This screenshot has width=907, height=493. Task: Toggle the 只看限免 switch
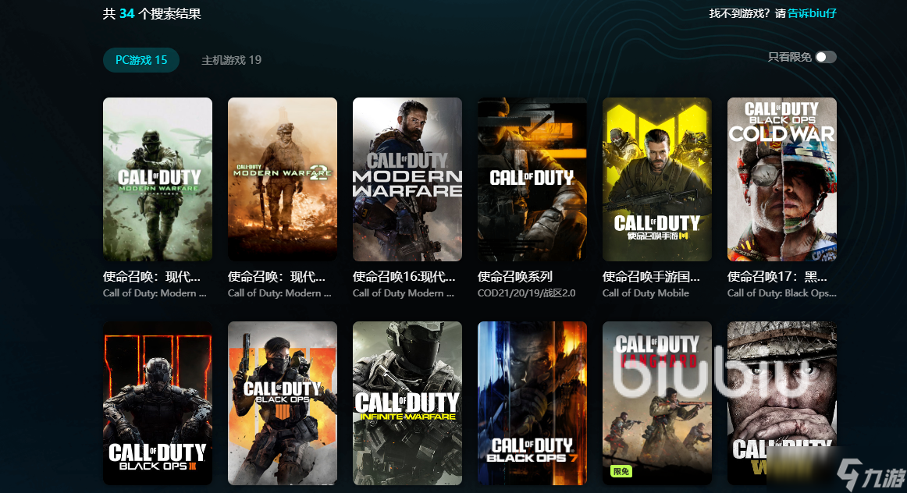tap(826, 57)
